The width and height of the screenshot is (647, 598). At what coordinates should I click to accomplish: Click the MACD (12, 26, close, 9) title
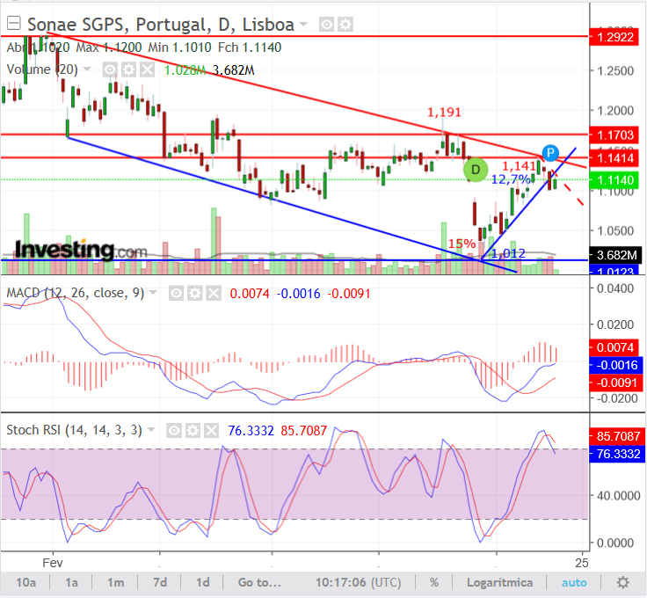75,293
